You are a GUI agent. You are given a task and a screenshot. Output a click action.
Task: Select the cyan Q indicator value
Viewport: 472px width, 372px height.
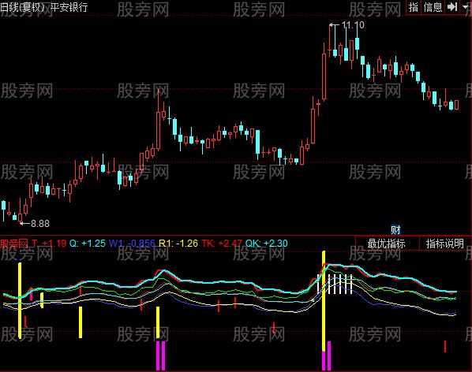[88, 243]
